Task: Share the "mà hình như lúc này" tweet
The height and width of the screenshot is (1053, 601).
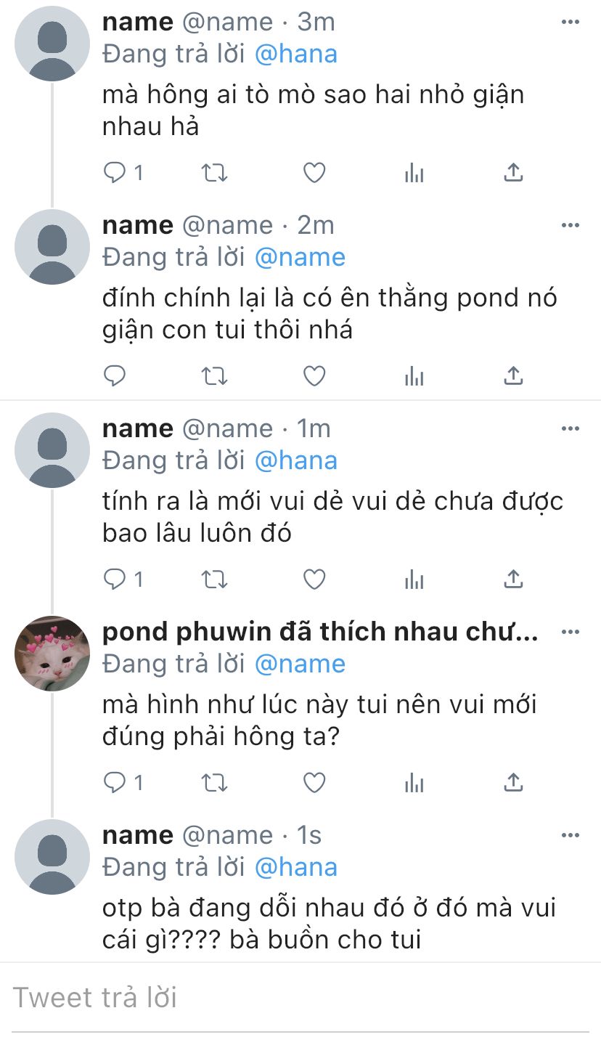Action: coord(513,782)
